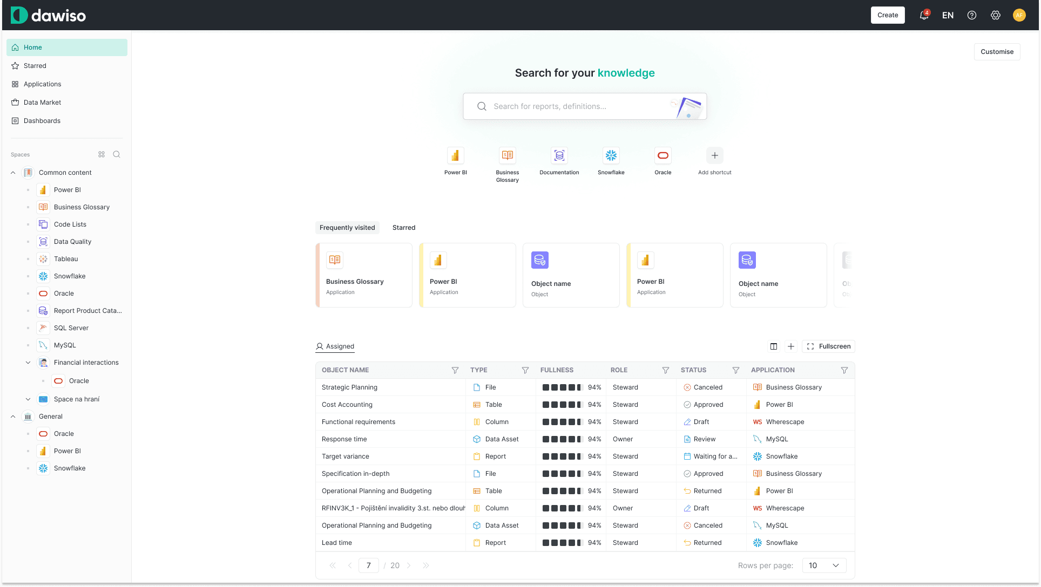The image size is (1041, 587).
Task: Open Snowflake under the General space
Action: point(70,468)
